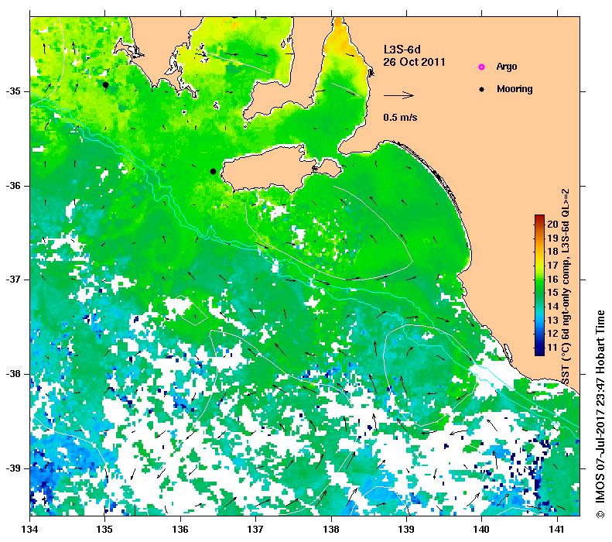
Task: Click the "Mooring" legend label
Action: click(x=515, y=89)
